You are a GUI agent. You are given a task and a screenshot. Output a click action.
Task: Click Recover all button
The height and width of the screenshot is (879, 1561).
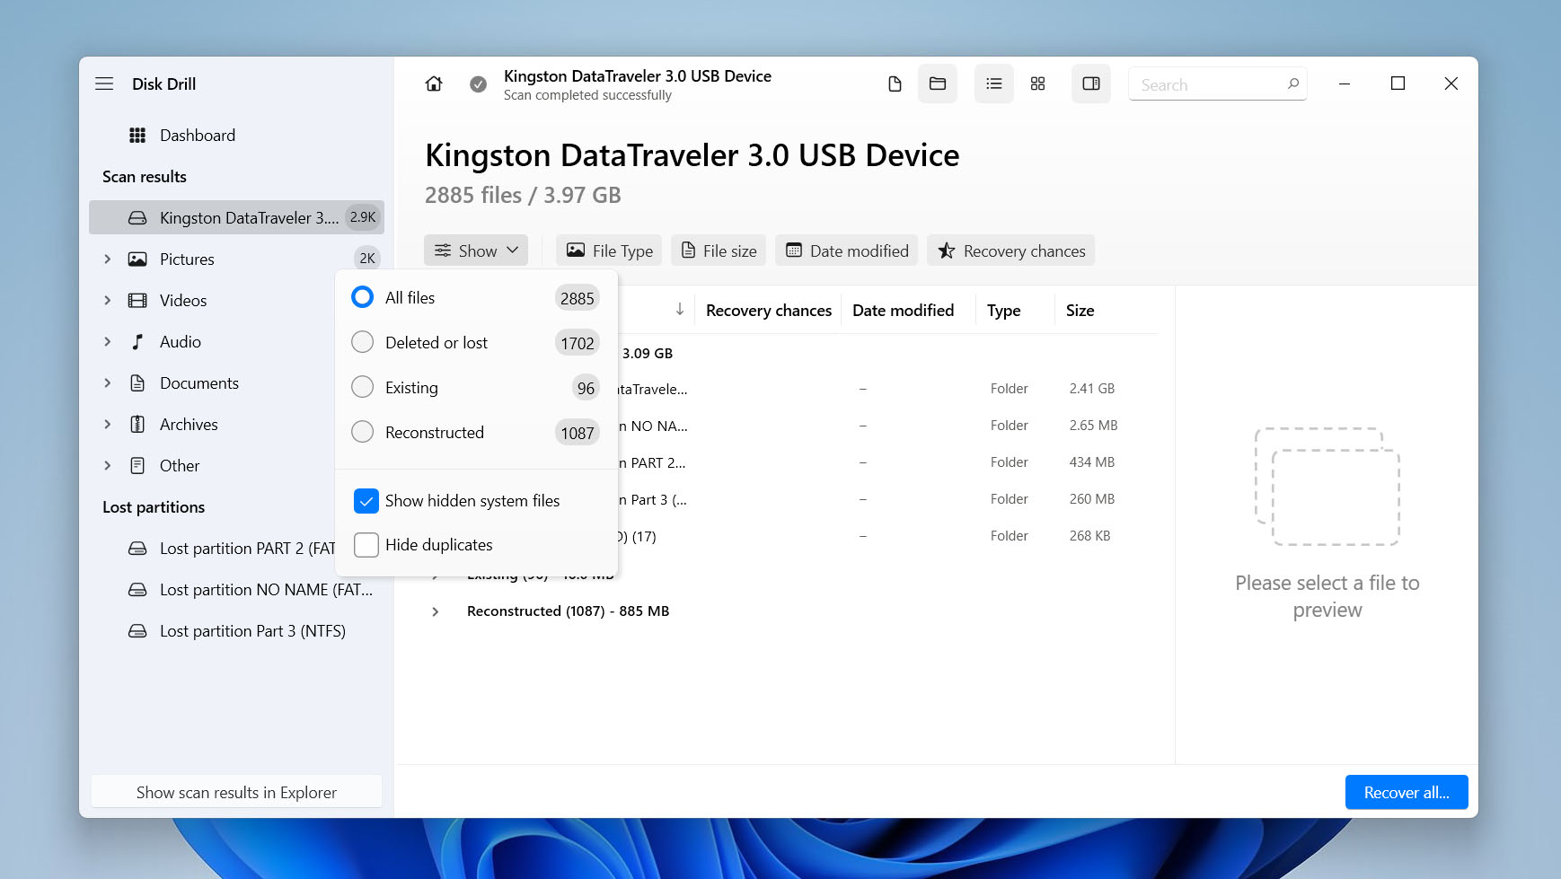(x=1407, y=792)
